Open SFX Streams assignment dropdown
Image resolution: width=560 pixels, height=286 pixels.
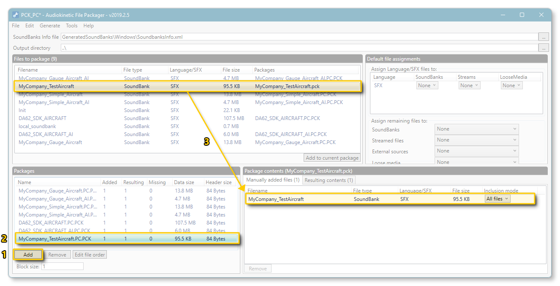pyautogui.click(x=469, y=86)
